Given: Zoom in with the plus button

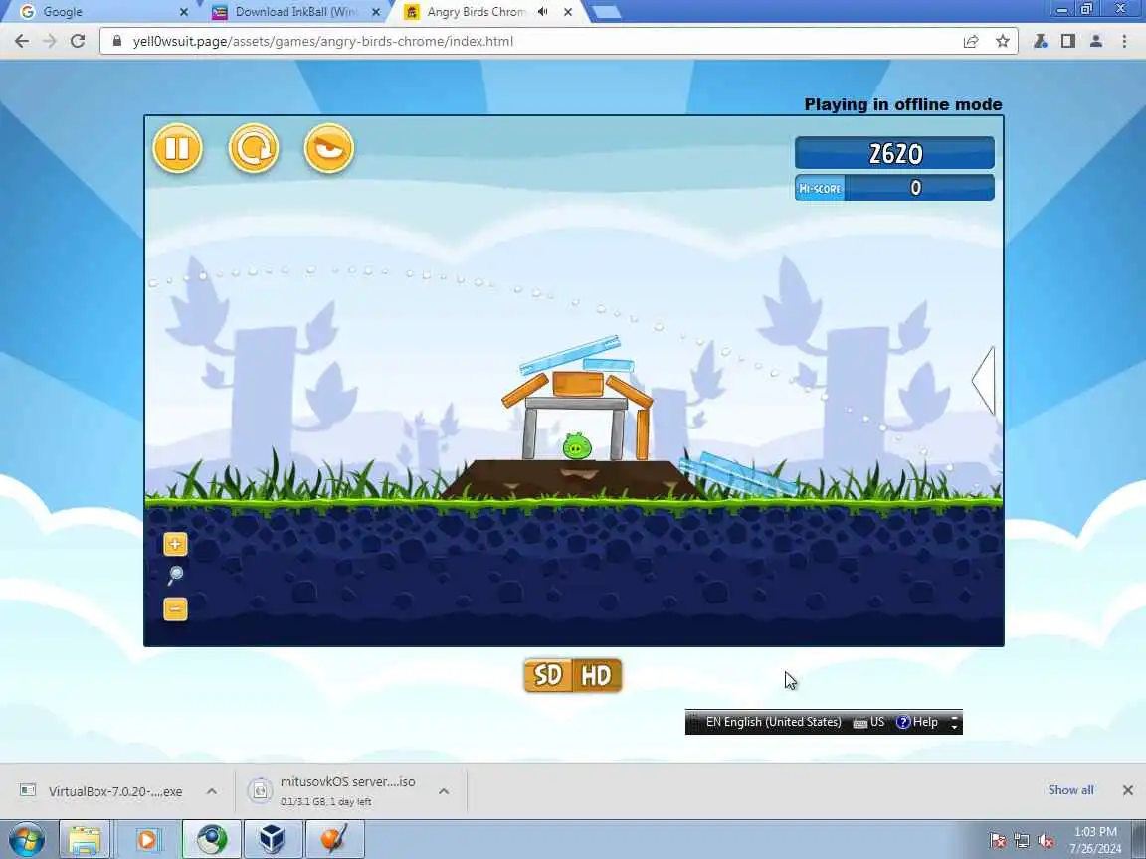Looking at the screenshot, I should [x=175, y=544].
